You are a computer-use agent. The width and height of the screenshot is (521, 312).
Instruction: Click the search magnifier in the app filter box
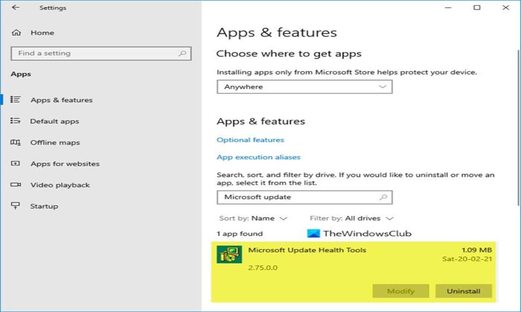(x=384, y=197)
